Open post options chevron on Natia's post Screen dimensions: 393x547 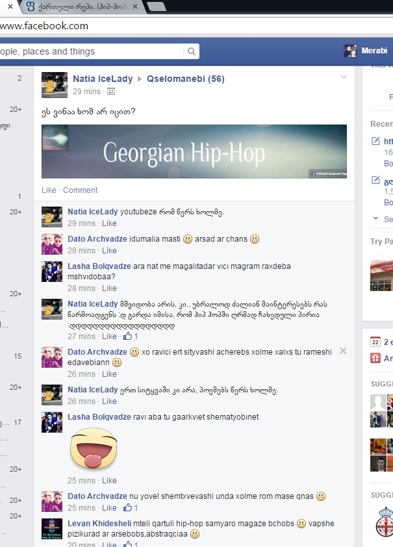344,77
